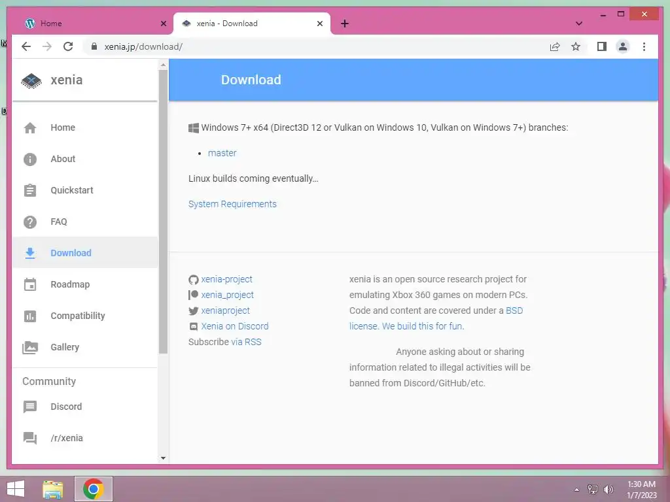
Task: Open the volume speaker tray icon
Action: [x=608, y=490]
